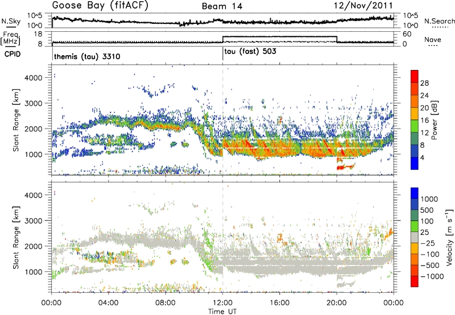Click the '-500' value on the Velocity colorbar
The image size is (455, 315).
coord(430,266)
